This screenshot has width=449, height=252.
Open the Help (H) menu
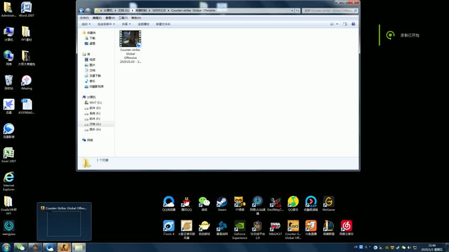(136, 18)
